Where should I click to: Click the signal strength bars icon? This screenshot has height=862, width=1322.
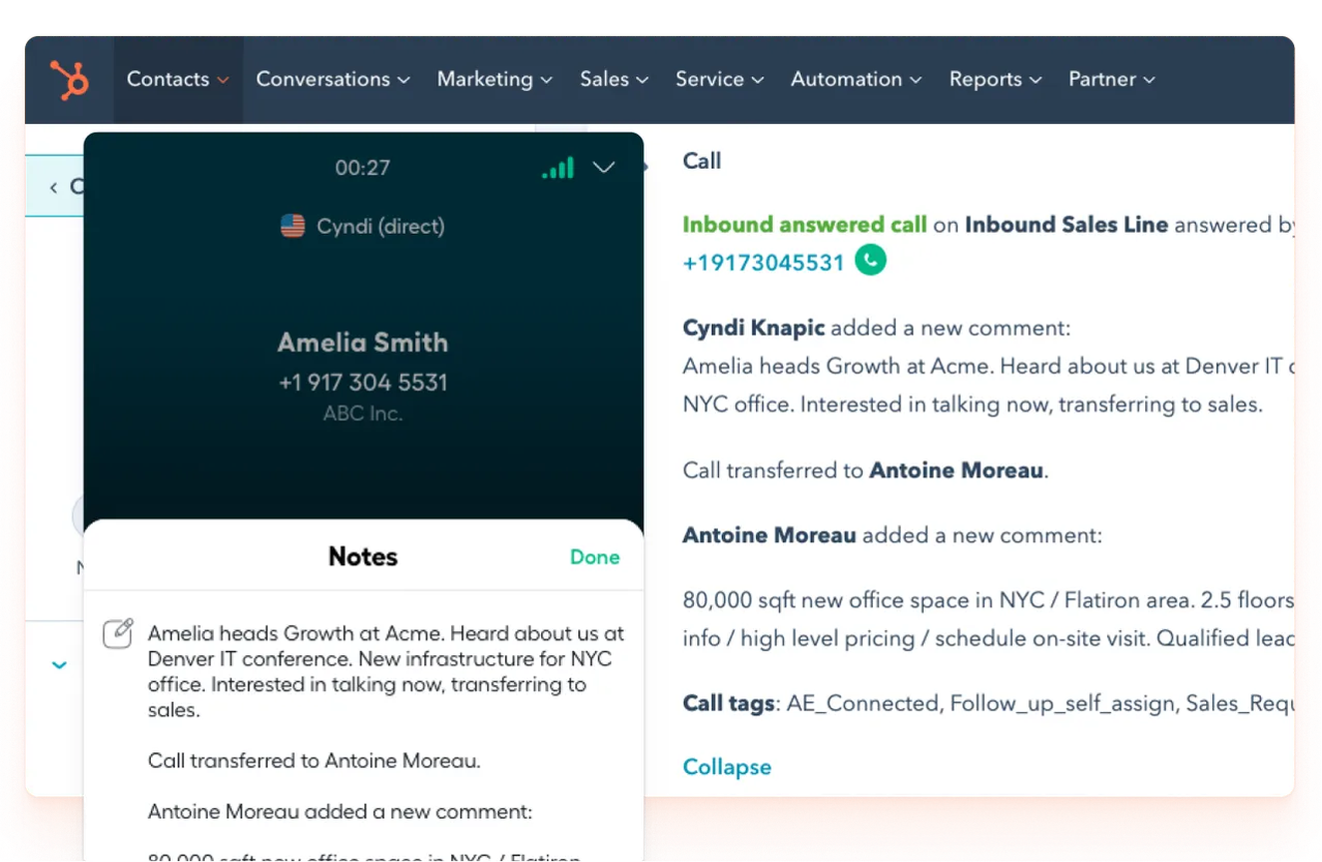point(558,168)
